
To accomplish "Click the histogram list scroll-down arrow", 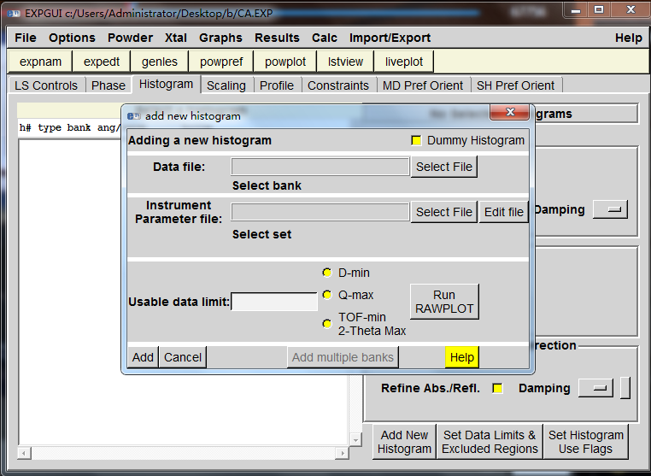I will (x=355, y=439).
